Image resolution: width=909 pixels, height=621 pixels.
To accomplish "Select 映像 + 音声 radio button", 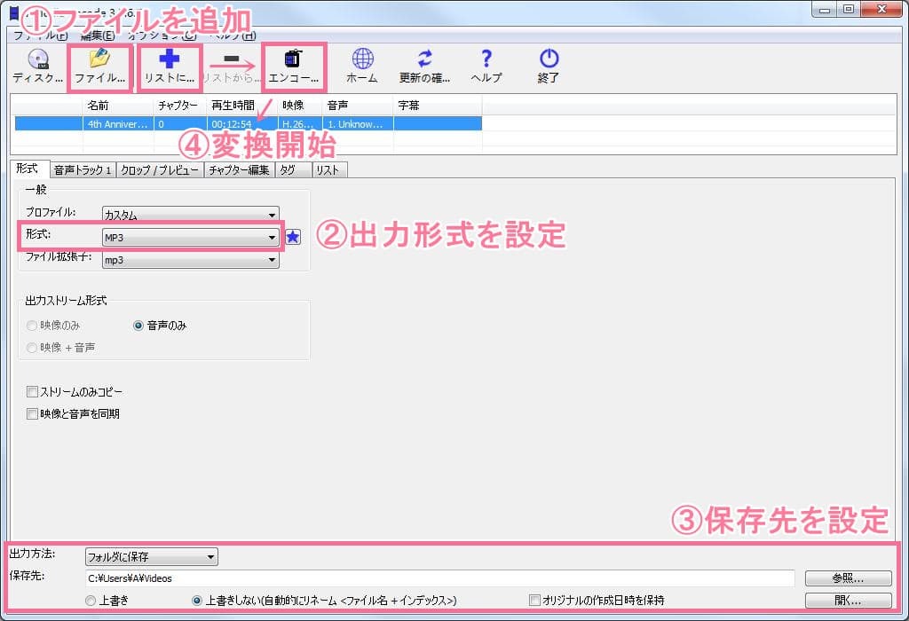I will [x=32, y=348].
